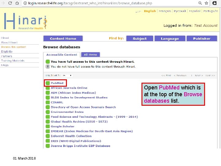Click the green icon beside BLDS Index
Image resolution: width=221 pixels, height=166 pixels.
click(x=48, y=97)
